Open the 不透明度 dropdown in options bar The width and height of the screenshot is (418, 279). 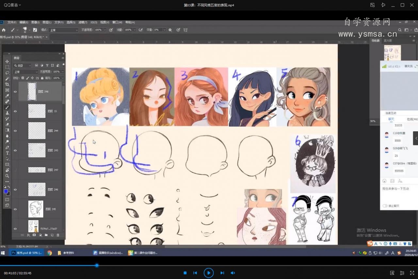coord(105,30)
